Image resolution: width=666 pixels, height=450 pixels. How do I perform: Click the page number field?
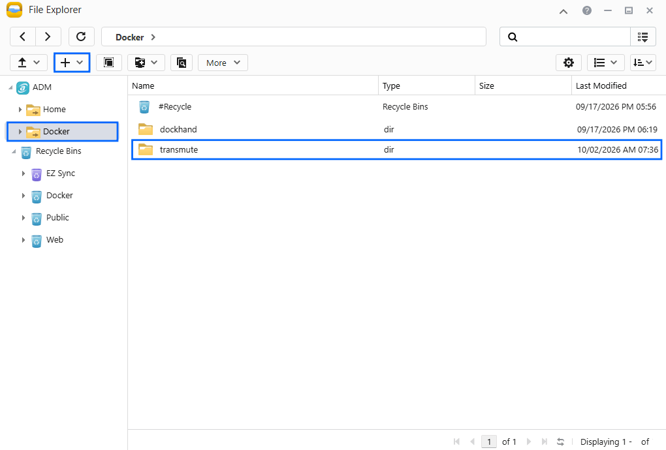pyautogui.click(x=489, y=442)
